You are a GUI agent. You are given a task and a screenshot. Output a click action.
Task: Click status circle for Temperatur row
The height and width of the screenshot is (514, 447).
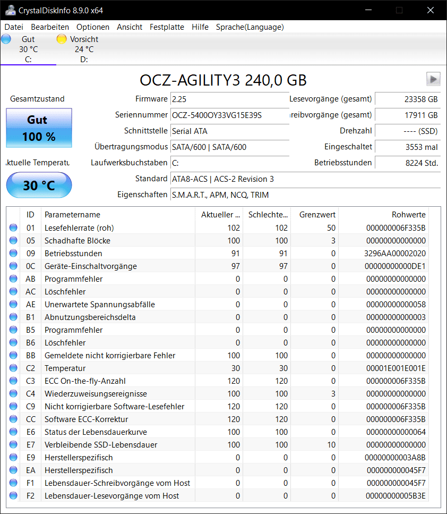pos(13,368)
